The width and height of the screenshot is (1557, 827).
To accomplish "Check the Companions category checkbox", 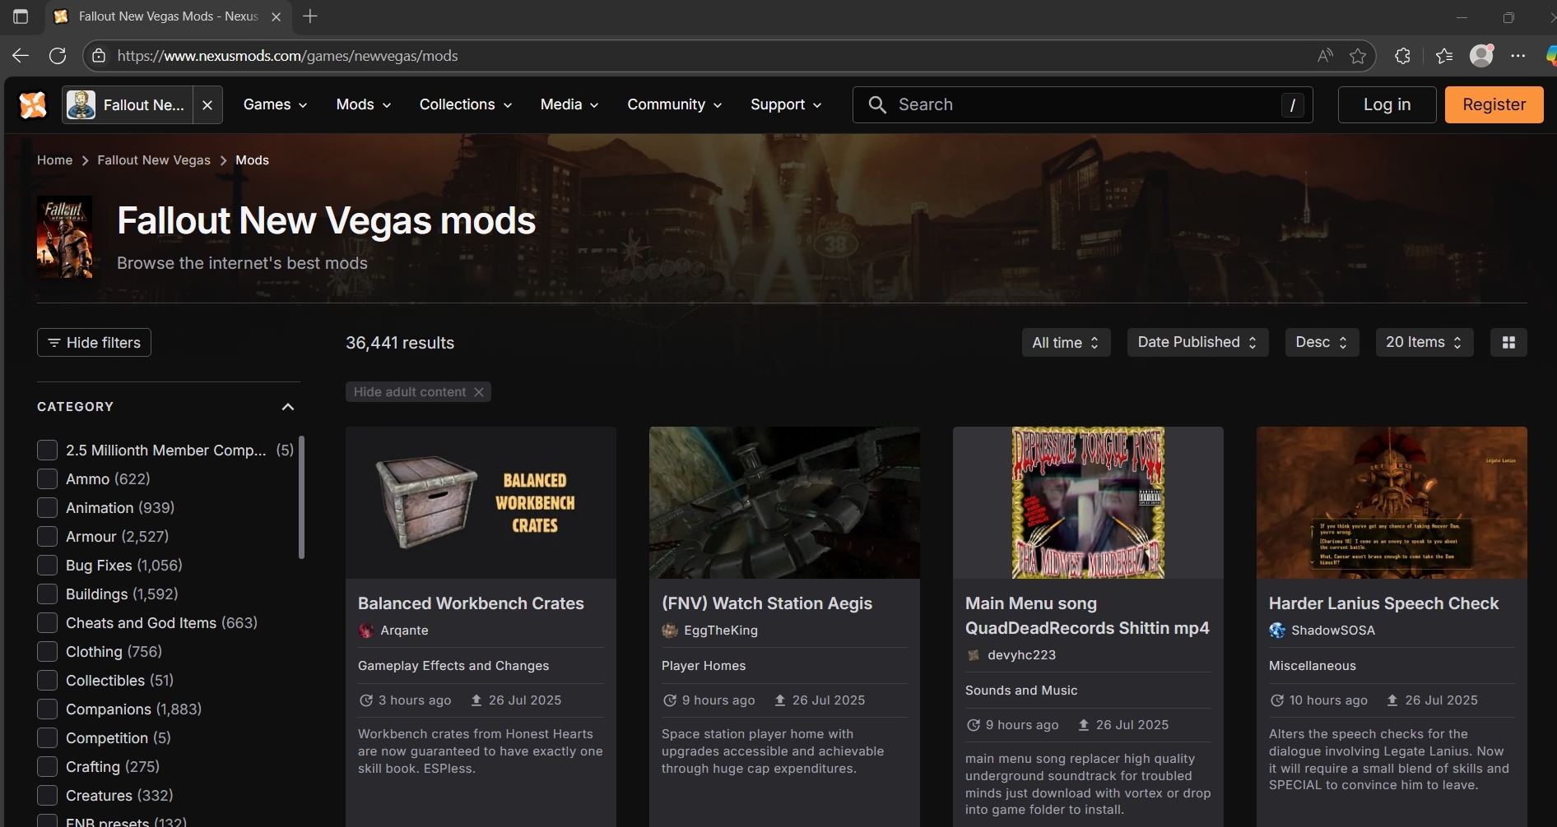I will pyautogui.click(x=47, y=709).
